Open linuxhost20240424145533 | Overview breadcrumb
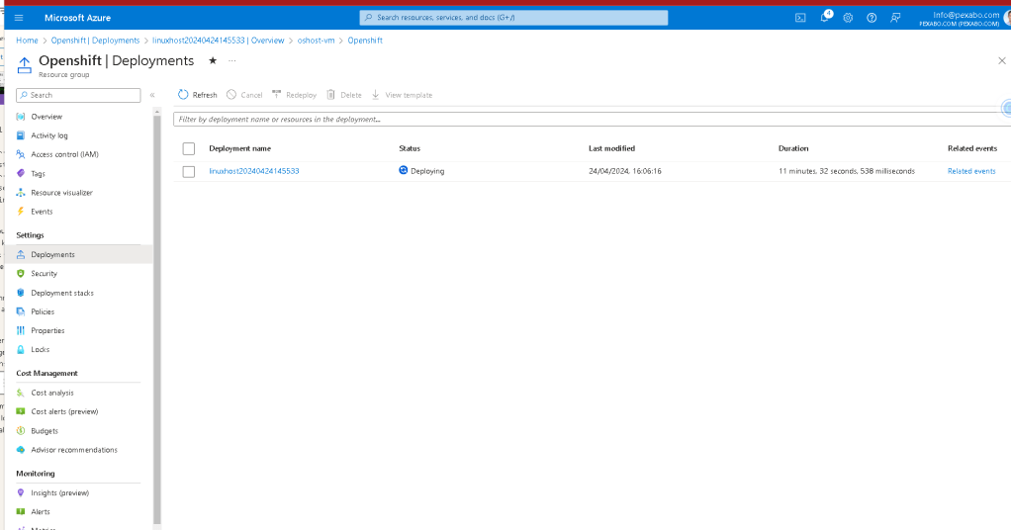The height and width of the screenshot is (530, 1011). tap(218, 40)
